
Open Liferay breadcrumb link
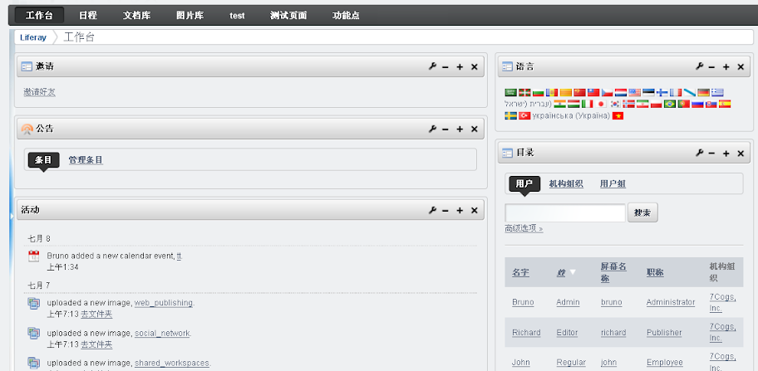tap(33, 37)
